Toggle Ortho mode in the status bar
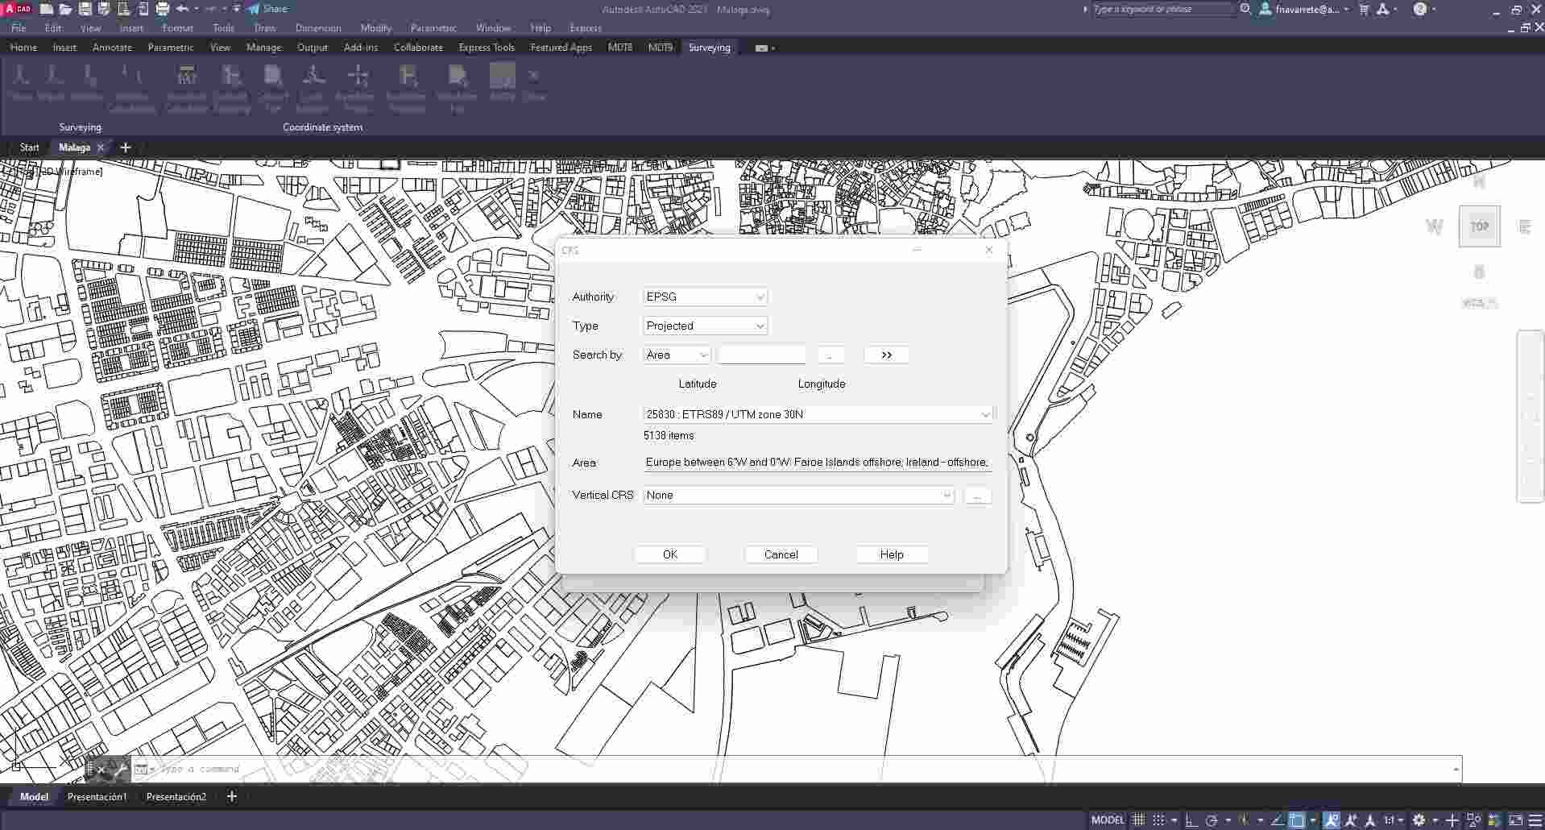Image resolution: width=1545 pixels, height=830 pixels. coord(1191,820)
